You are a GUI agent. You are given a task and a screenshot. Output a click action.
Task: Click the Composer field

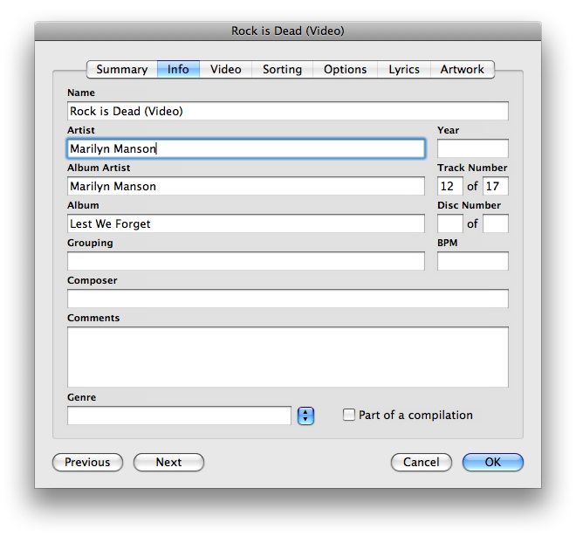point(288,299)
